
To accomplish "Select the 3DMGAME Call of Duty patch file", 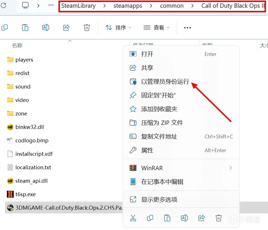I will pos(64,208).
